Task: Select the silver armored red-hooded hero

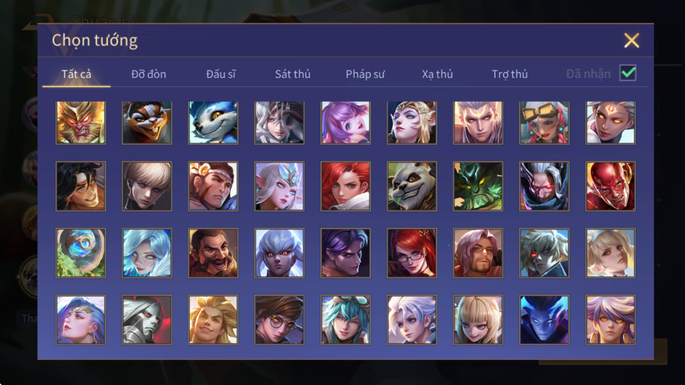Action: click(x=147, y=320)
